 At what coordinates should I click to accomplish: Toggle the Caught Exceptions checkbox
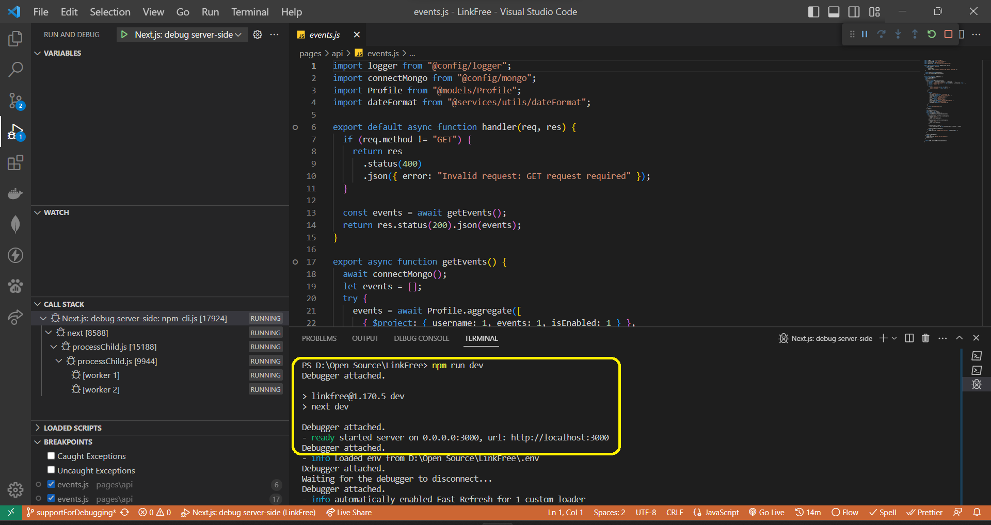pos(51,456)
